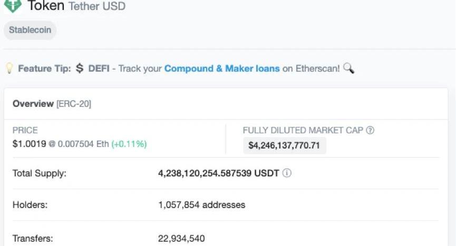The image size is (456, 246).
Task: Click the 1,057,854 addresses holders count
Action: (x=201, y=205)
